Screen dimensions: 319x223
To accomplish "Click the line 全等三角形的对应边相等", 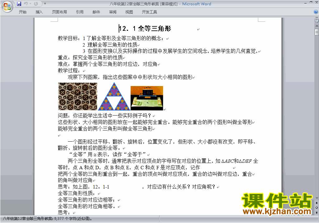I will coord(87,200).
